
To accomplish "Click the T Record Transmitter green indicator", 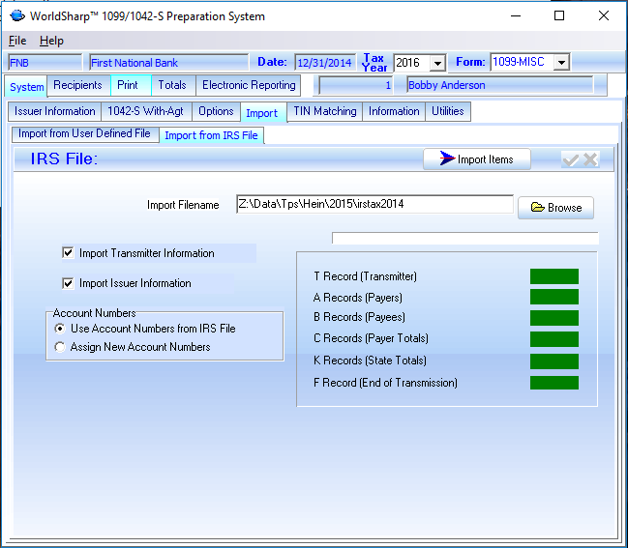I will tap(553, 276).
